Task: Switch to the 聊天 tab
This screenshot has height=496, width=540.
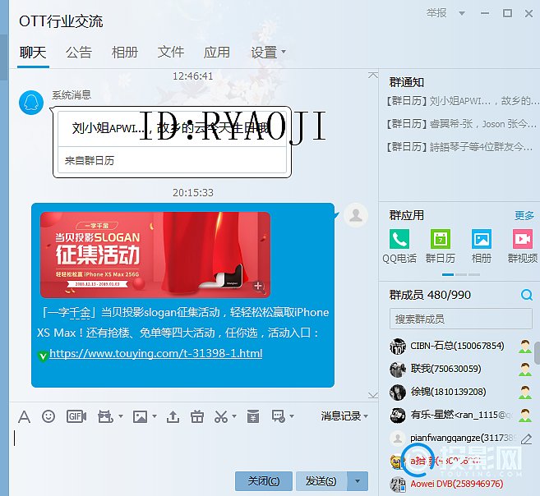Action: (33, 53)
